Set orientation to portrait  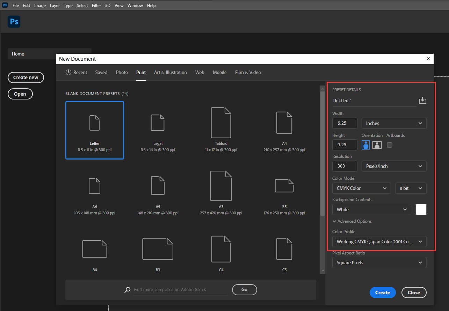tap(366, 145)
